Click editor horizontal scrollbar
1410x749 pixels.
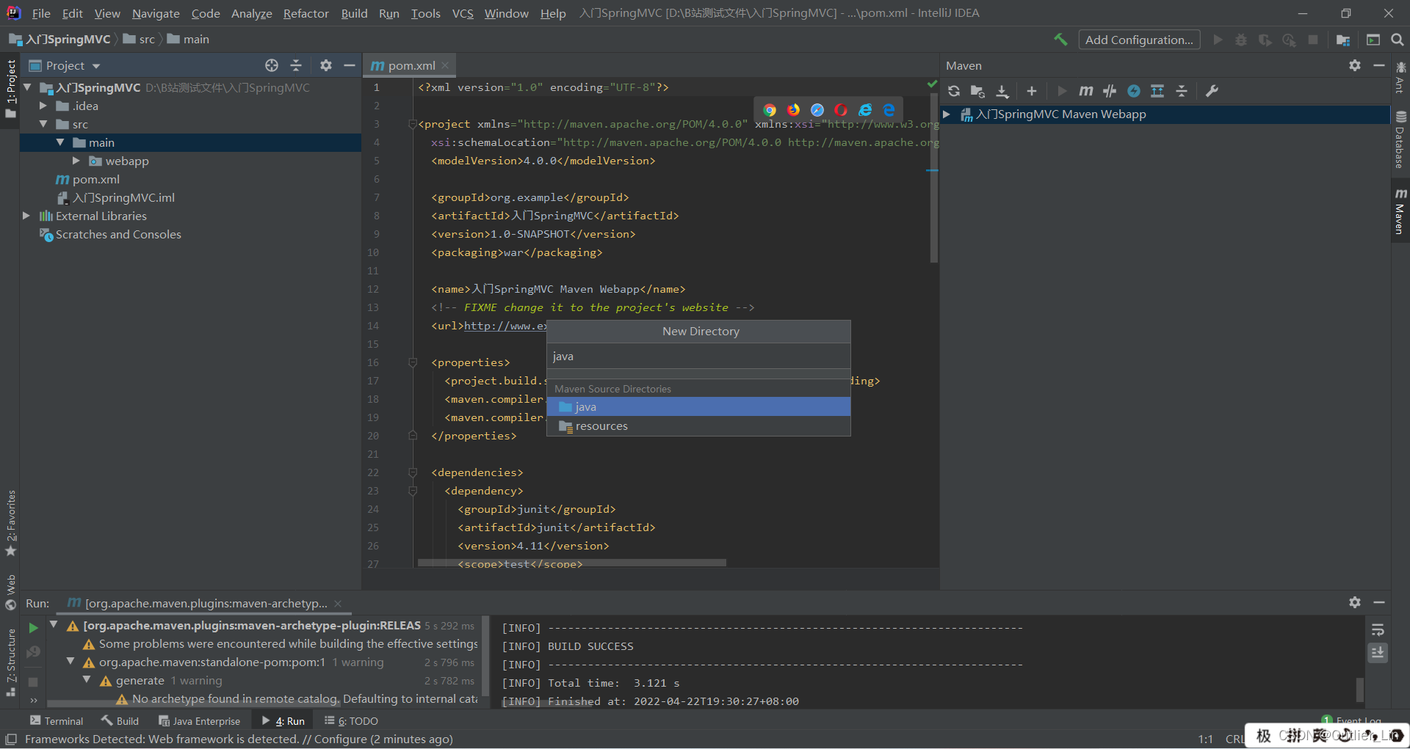point(572,563)
